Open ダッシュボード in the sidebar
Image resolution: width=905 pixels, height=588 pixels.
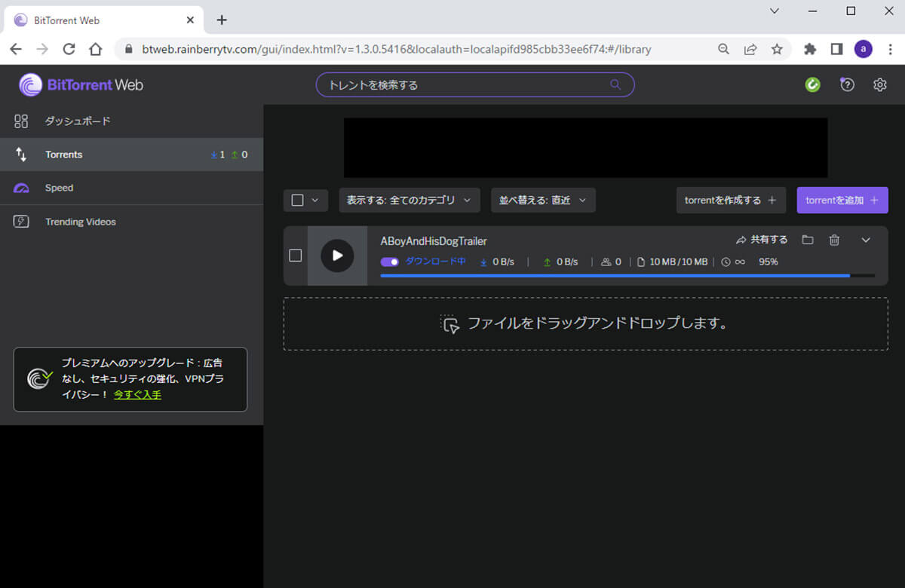click(x=131, y=121)
